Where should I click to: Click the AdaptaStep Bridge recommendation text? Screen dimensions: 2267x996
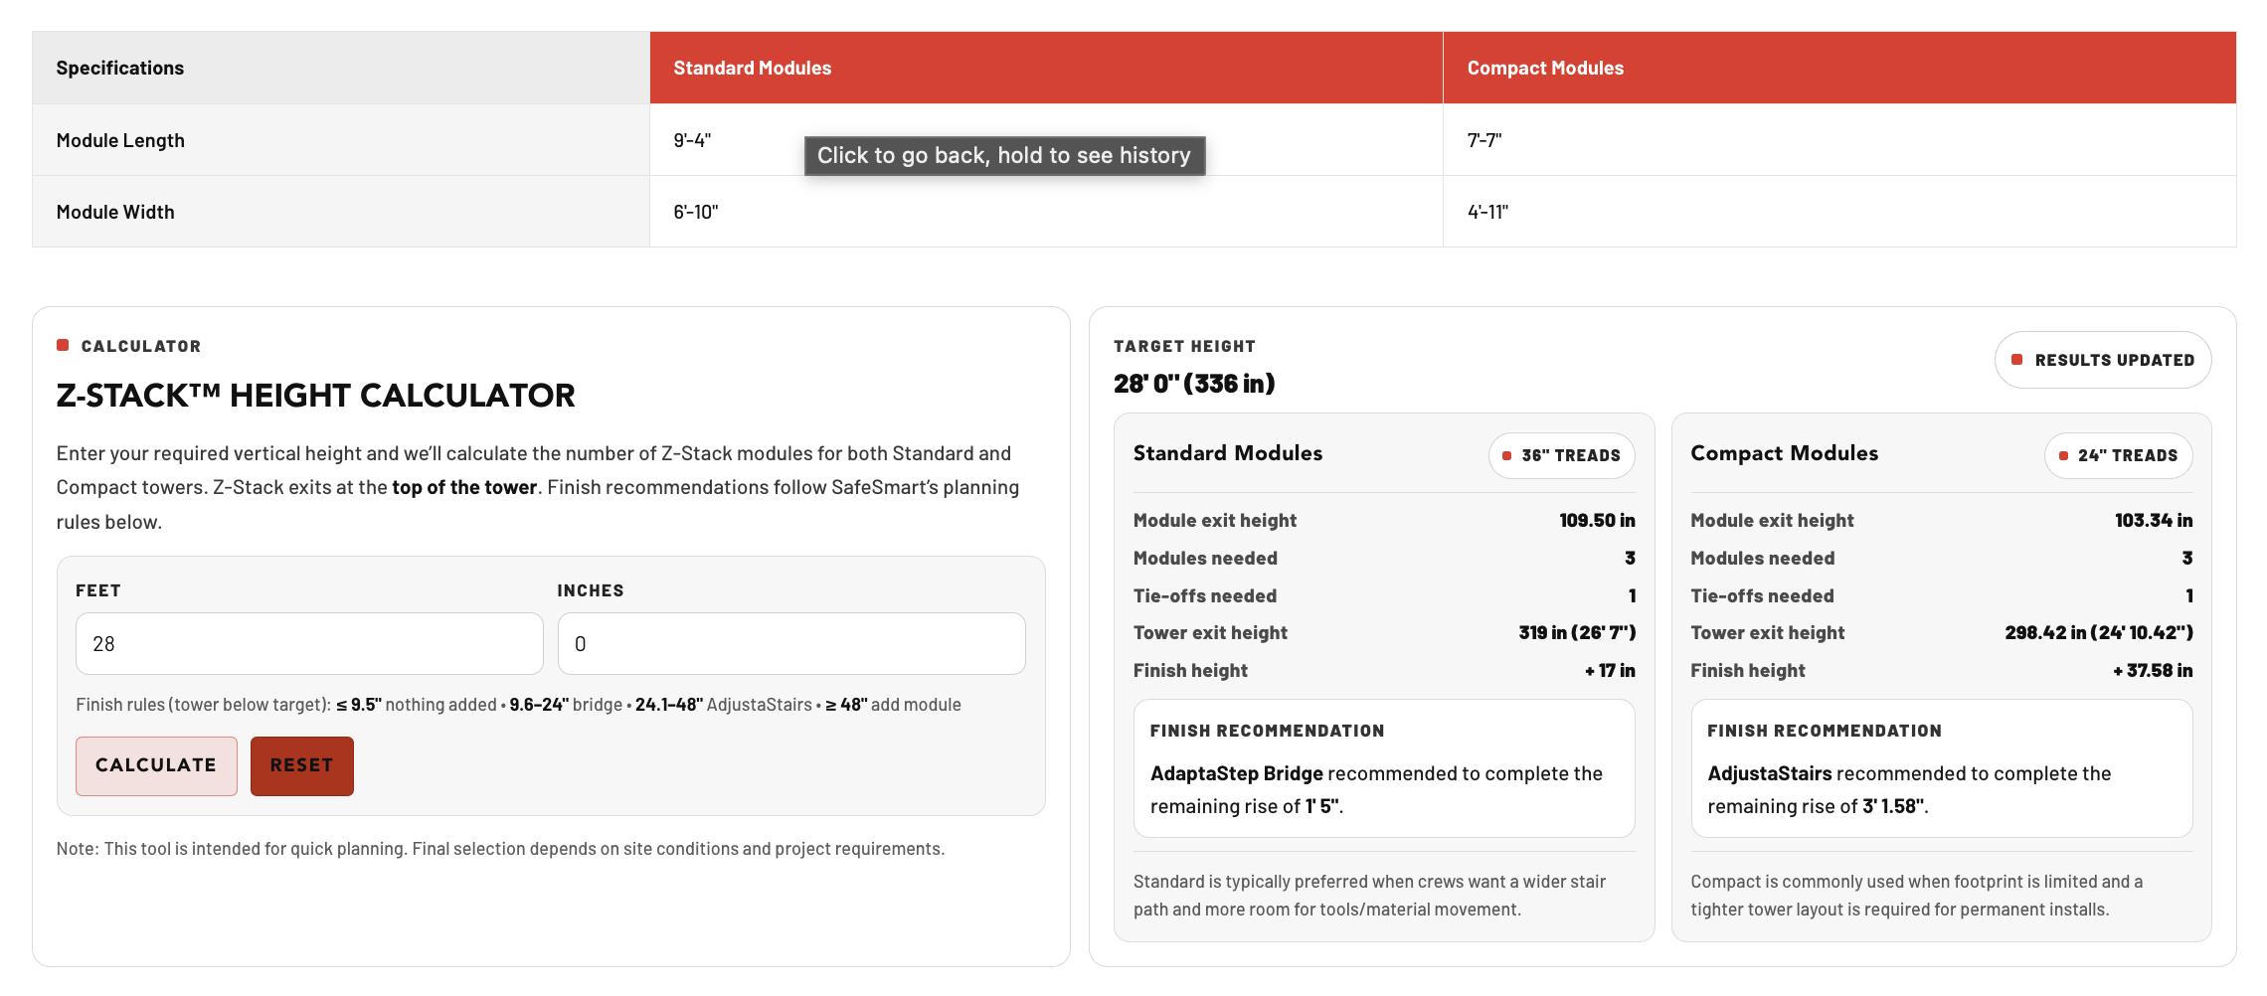point(1377,789)
